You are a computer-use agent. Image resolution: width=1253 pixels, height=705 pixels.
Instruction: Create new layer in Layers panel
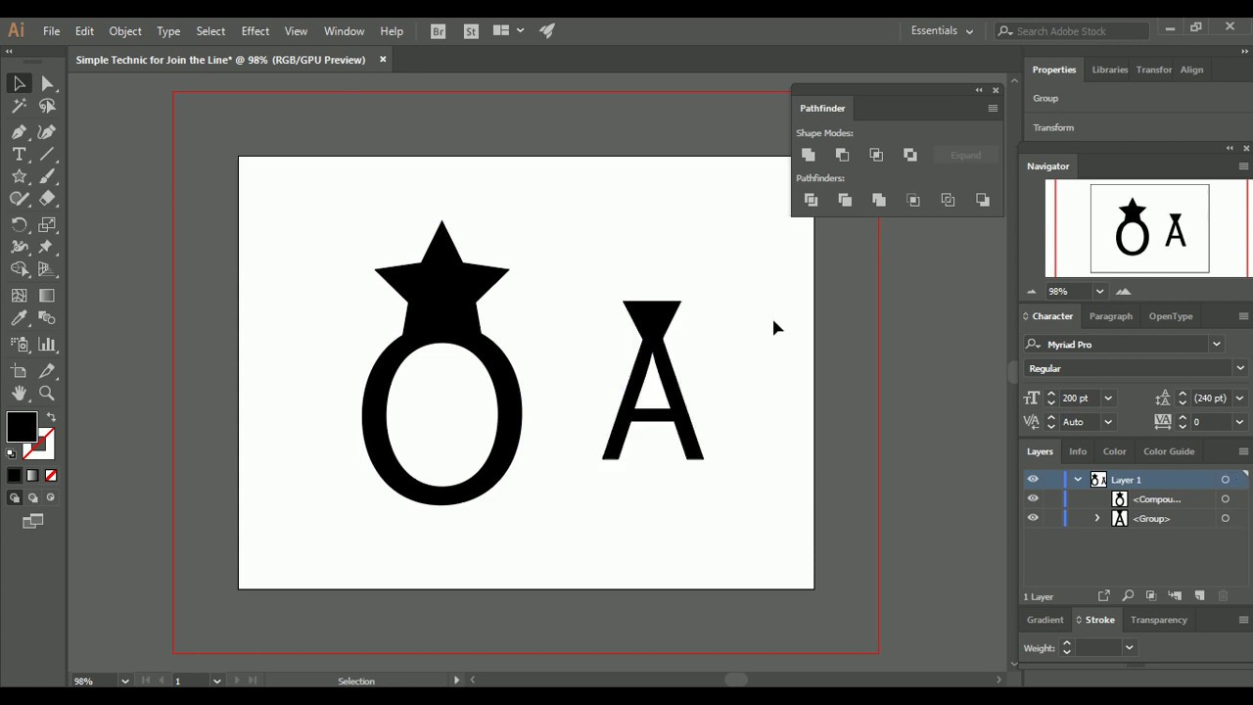click(1199, 596)
